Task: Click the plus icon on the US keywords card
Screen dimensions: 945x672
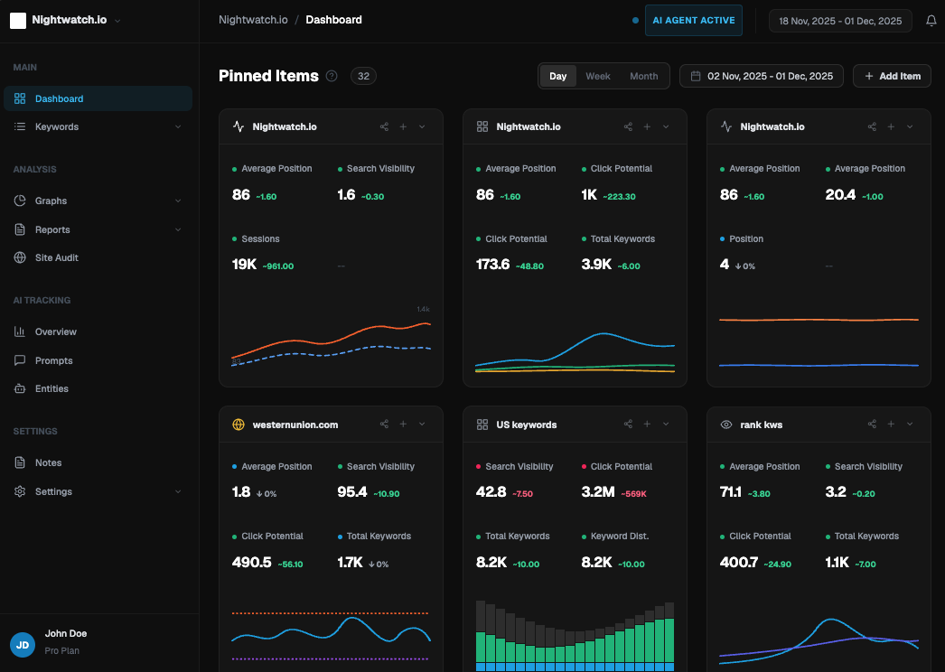Action: click(647, 424)
